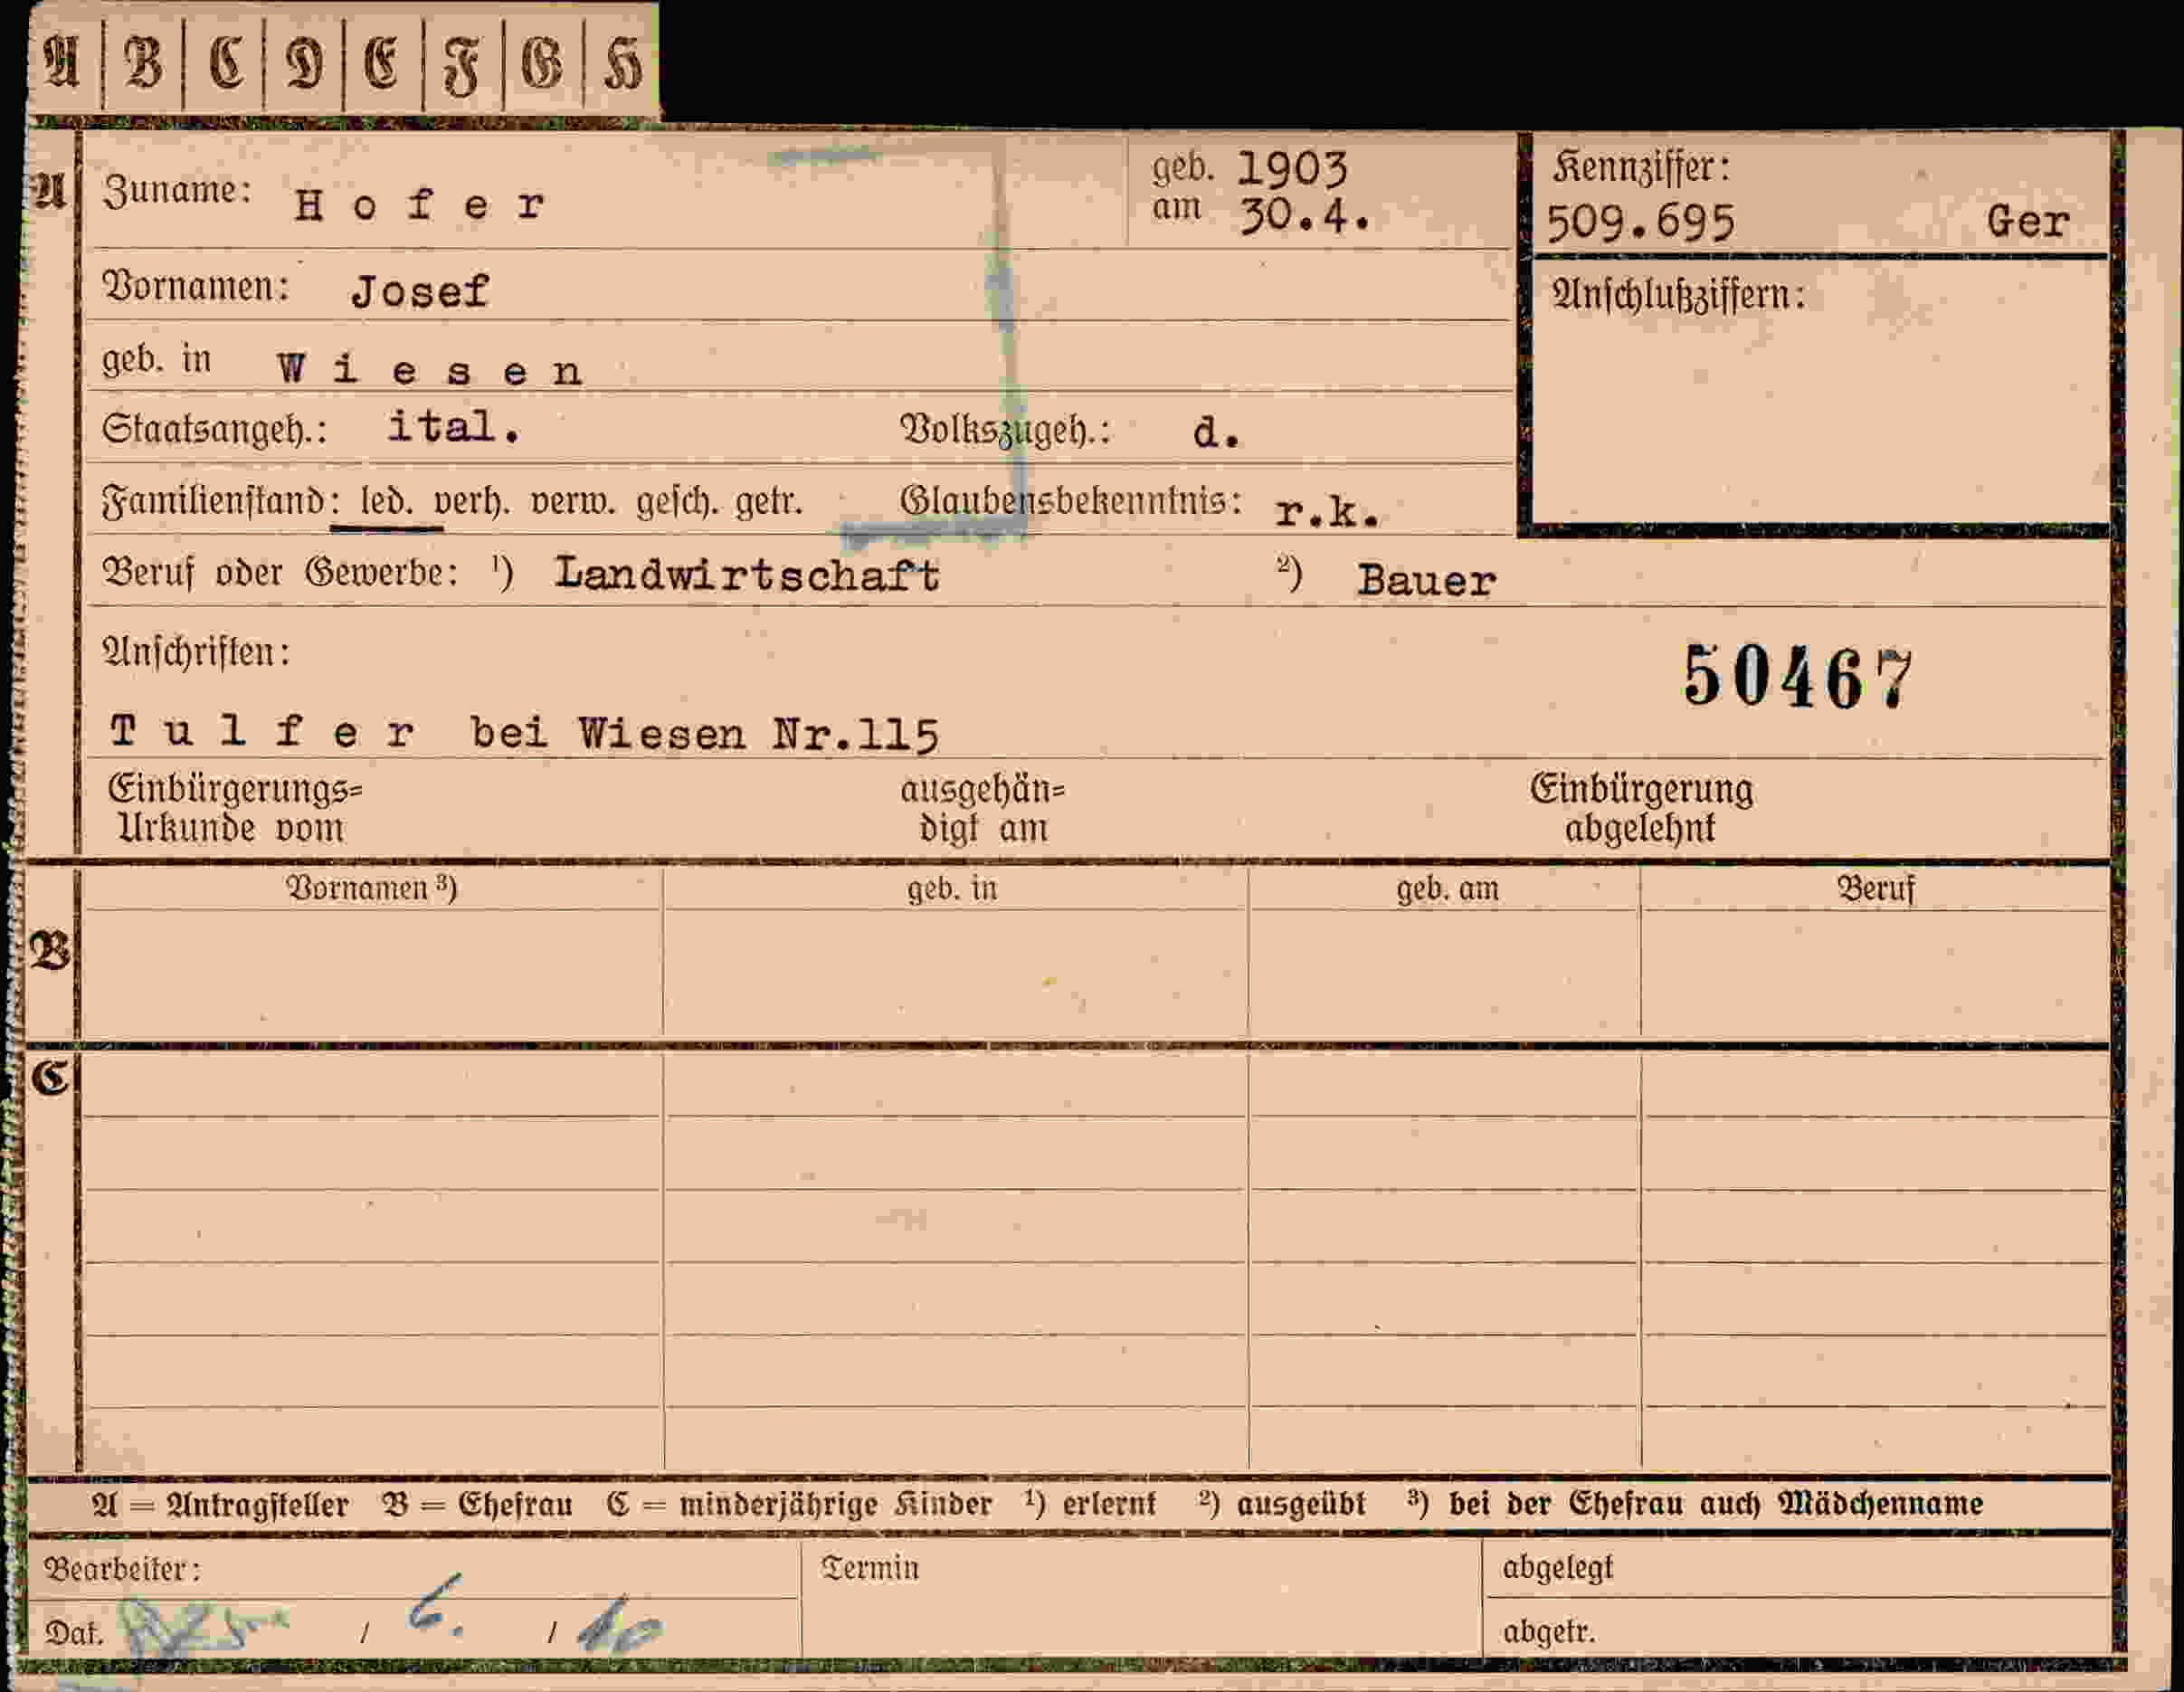Screen dimensions: 2184x1692
Task: Click the nationality value 'ital.'
Action: tap(454, 427)
